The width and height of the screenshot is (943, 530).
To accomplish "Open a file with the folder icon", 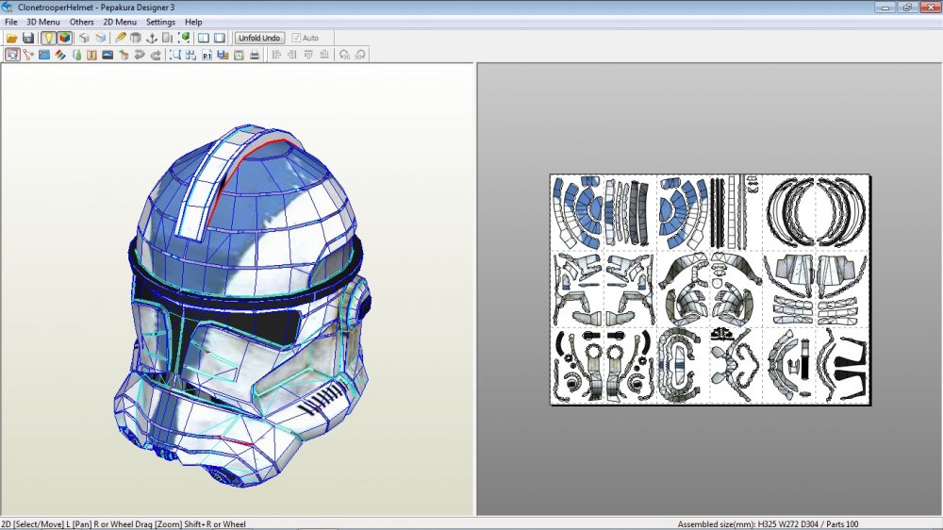I will point(12,38).
